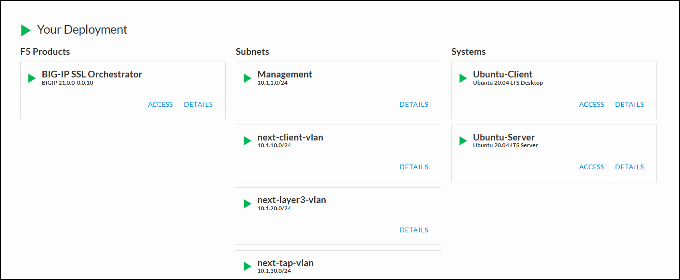Image resolution: width=680 pixels, height=280 pixels.
Task: Click the 10.1.20.0/24 subnet address
Action: click(x=274, y=208)
